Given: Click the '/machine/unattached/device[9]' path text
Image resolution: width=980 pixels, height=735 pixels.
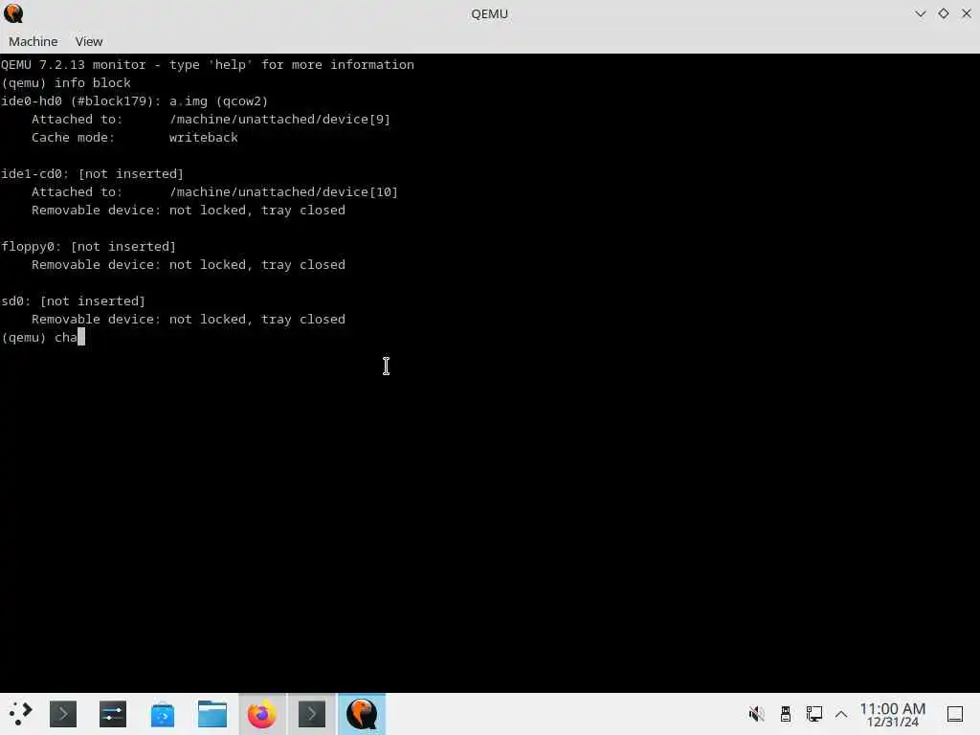Looking at the screenshot, I should 280,120.
